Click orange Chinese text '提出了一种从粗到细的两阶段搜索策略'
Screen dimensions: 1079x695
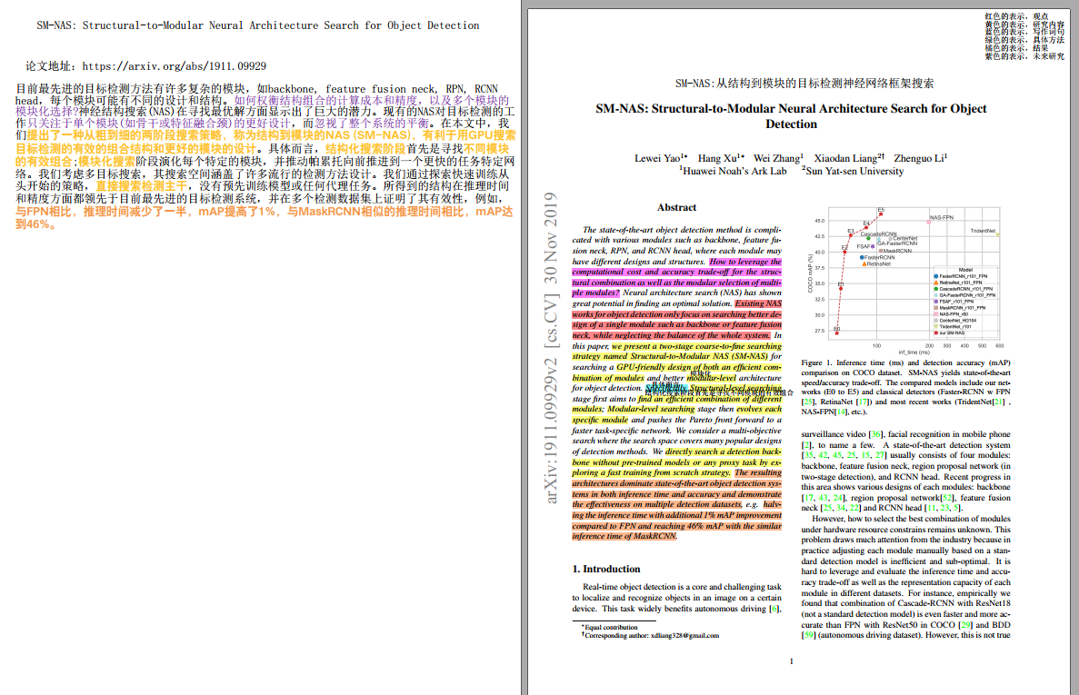click(125, 135)
